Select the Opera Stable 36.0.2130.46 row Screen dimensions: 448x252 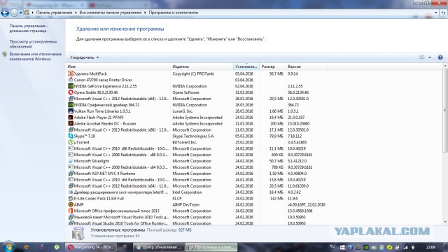click(197, 92)
